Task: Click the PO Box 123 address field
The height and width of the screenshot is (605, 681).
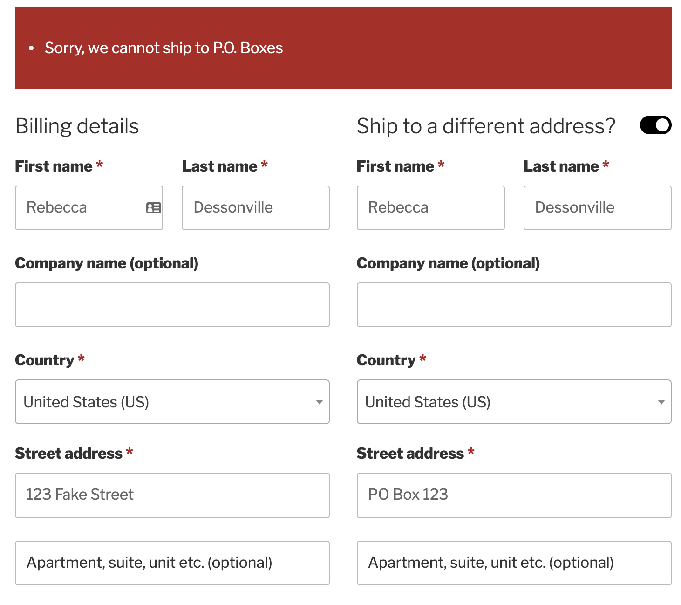Action: (x=514, y=495)
